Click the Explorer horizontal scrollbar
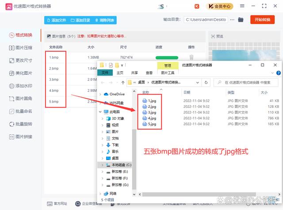The width and height of the screenshot is (283, 210). pos(199,194)
